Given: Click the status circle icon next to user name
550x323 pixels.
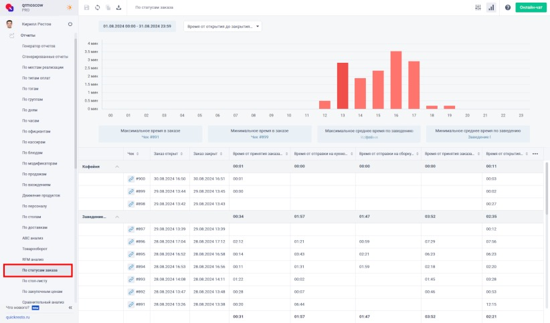Looking at the screenshot, I should click(70, 24).
